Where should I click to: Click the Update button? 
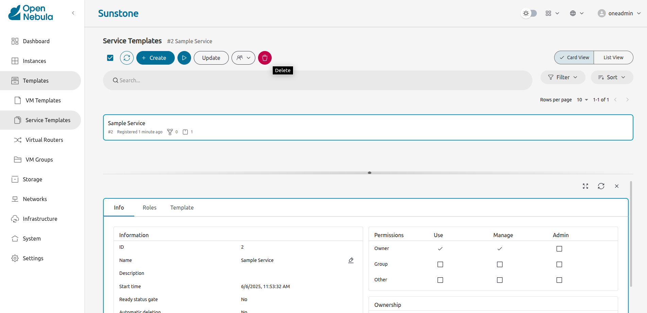coord(211,58)
